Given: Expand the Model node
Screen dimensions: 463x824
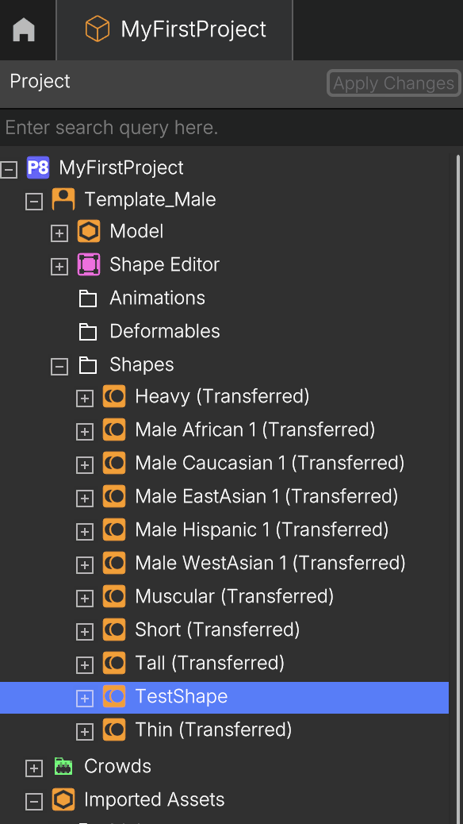Looking at the screenshot, I should pos(59,233).
